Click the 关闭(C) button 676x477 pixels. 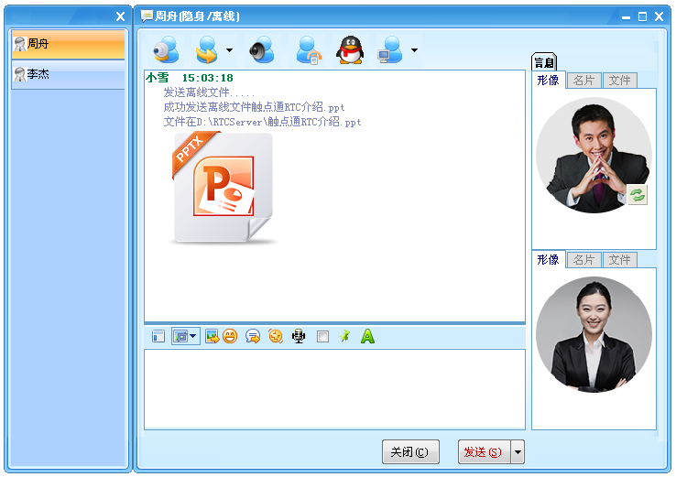410,452
